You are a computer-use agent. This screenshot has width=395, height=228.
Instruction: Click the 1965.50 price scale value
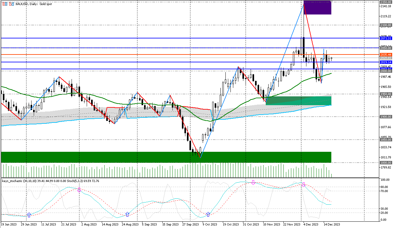386,87
